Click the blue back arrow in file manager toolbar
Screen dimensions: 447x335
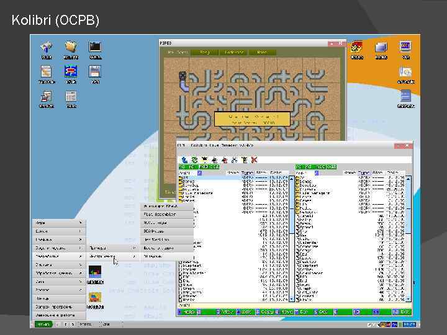pos(184,160)
